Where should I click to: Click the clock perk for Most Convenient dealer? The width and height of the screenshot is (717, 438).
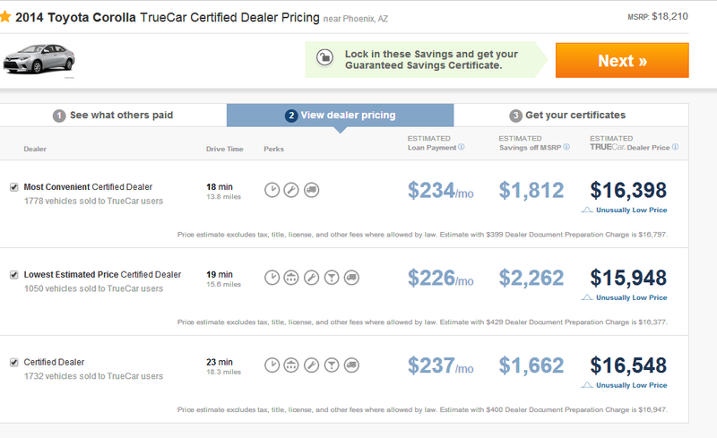point(272,190)
